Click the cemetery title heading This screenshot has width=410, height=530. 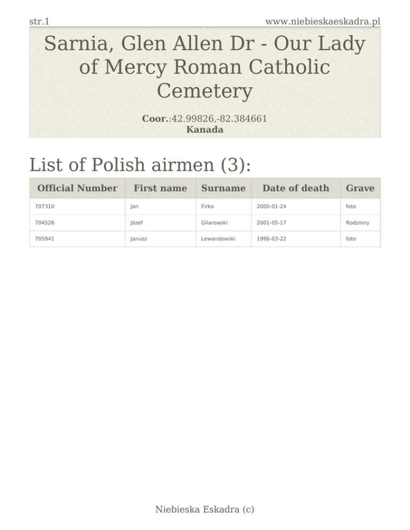[x=205, y=68]
